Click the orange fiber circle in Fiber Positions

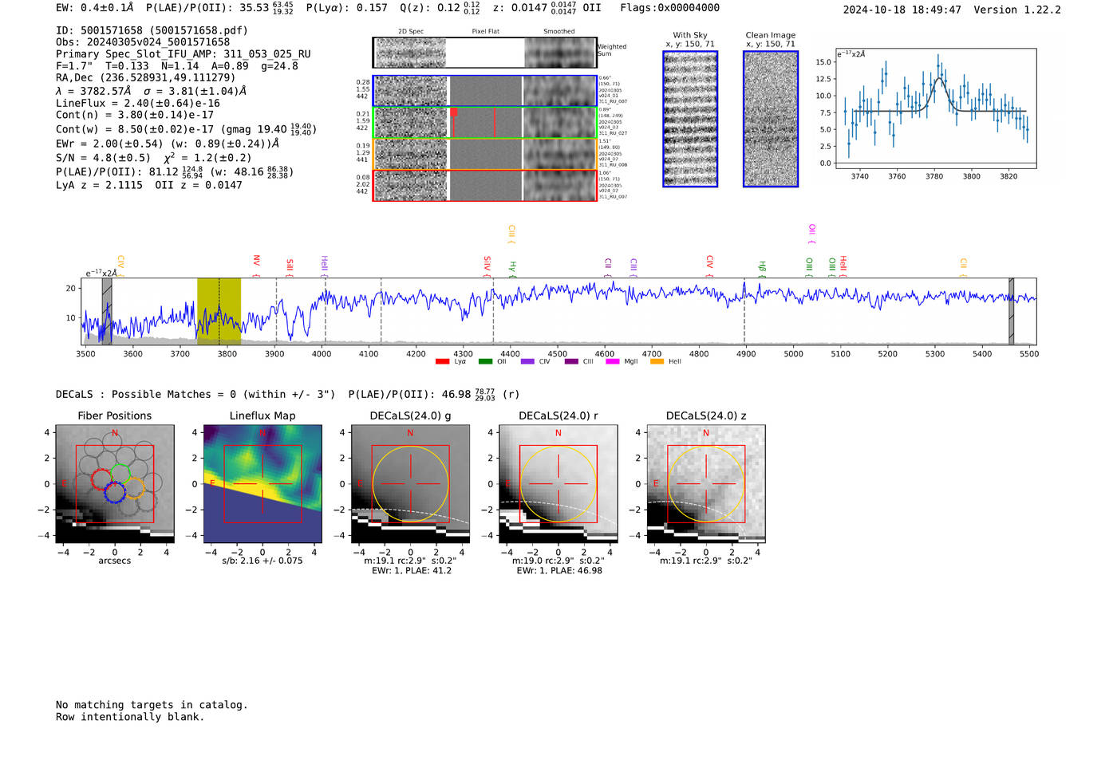click(134, 488)
